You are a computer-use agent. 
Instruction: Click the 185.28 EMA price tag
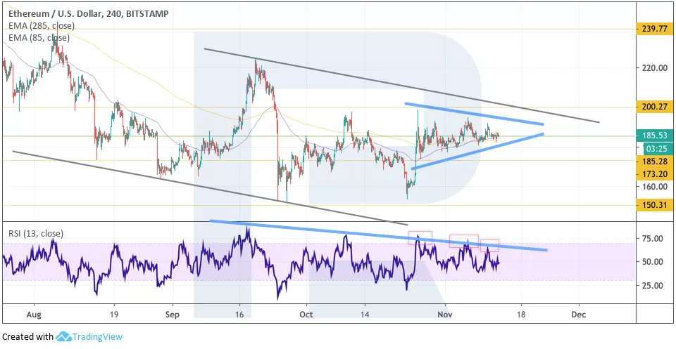coord(655,161)
